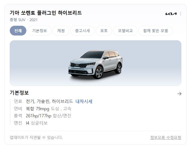Go to the 중고시세 tab

point(82,31)
